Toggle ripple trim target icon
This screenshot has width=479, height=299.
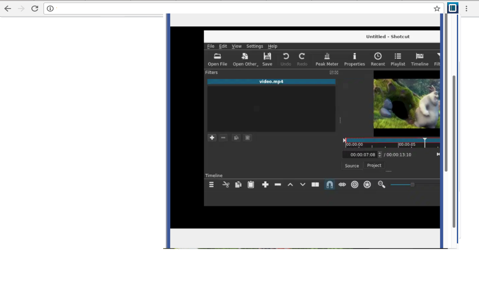355,185
